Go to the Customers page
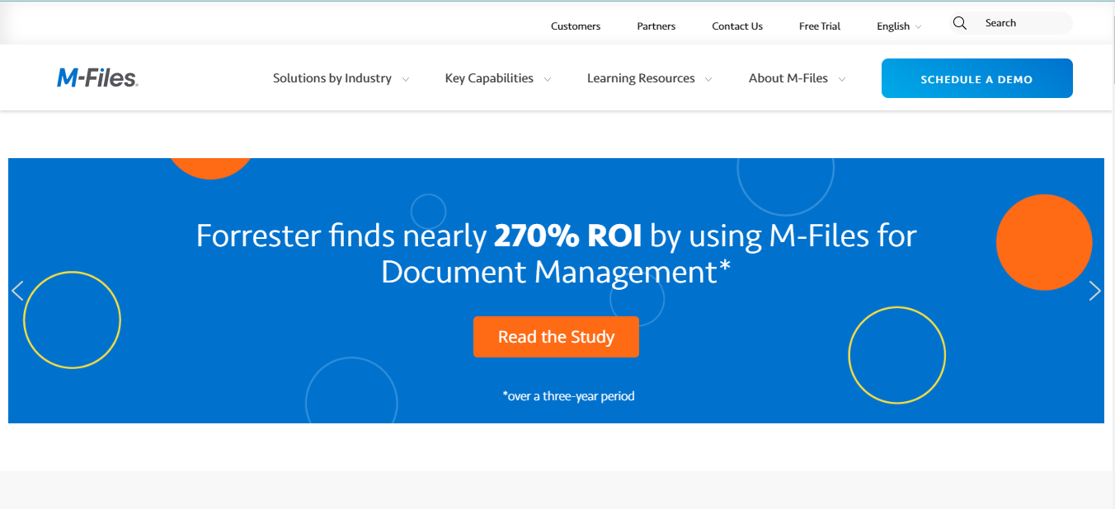The height and width of the screenshot is (509, 1115). tap(575, 26)
